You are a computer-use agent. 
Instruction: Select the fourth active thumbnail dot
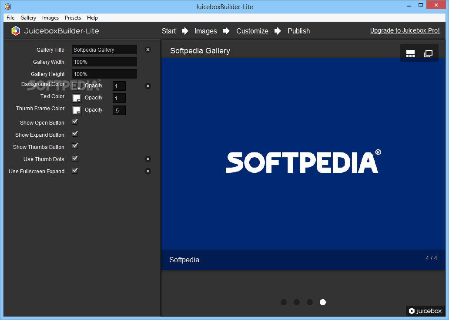pyautogui.click(x=323, y=302)
